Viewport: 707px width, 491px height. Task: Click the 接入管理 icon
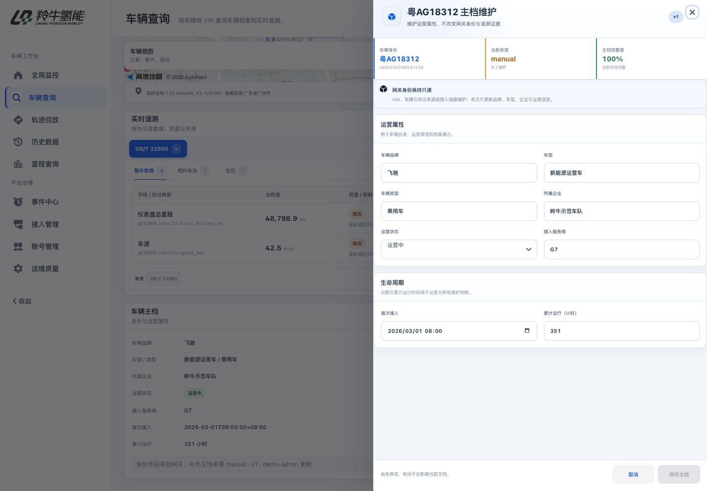point(18,224)
